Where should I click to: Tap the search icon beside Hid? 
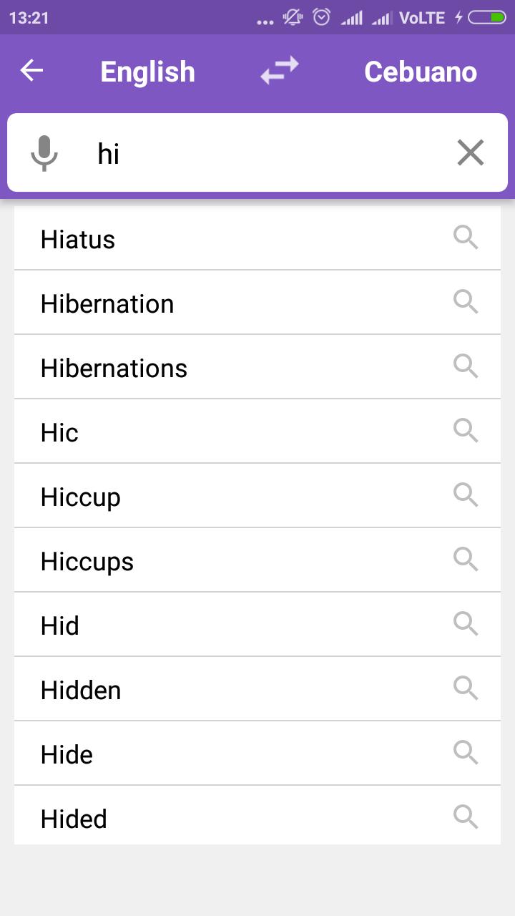pos(466,623)
